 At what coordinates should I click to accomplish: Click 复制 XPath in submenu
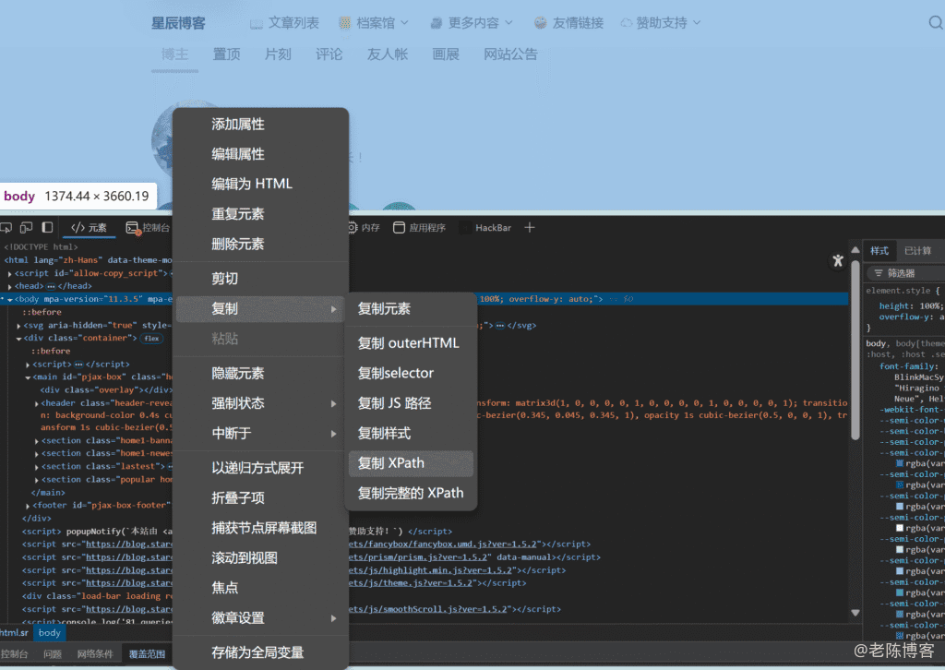point(411,463)
